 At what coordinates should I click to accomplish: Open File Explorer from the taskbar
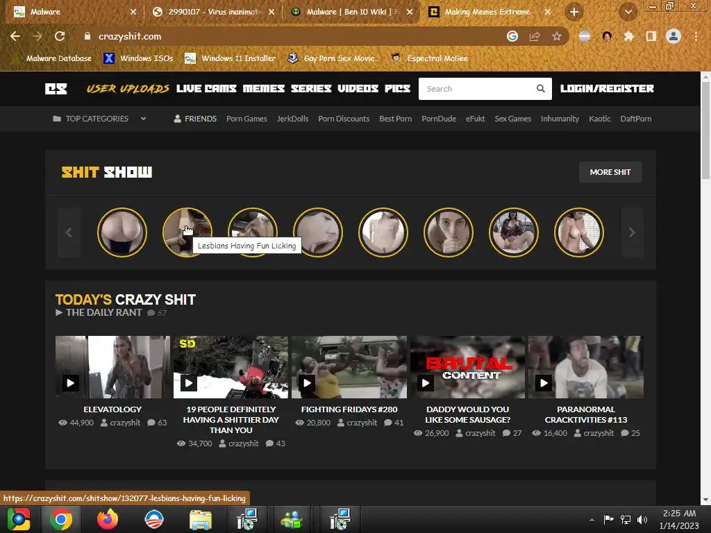tap(201, 521)
